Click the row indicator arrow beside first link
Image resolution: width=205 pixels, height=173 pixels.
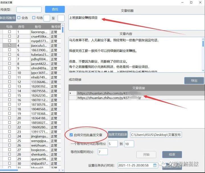point(71,93)
